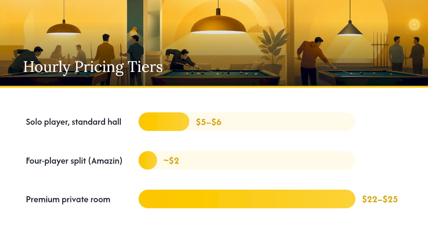
Task: Click the full yellow Premium private room bar
Action: pyautogui.click(x=247, y=199)
